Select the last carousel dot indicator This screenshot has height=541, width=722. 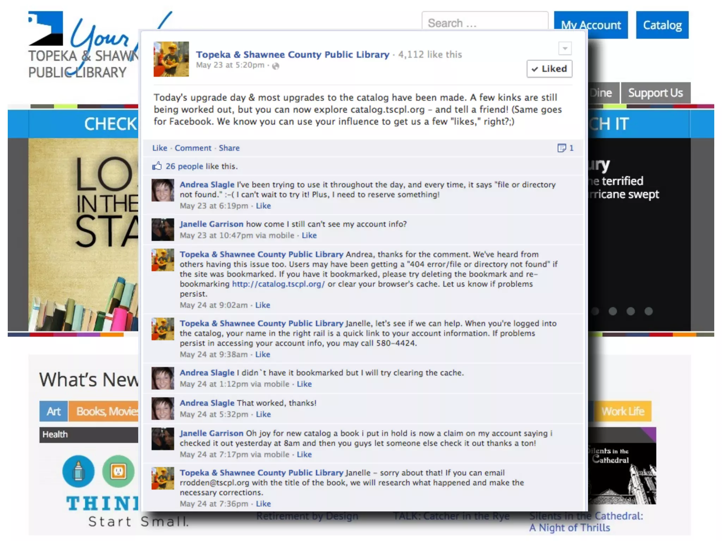point(648,311)
